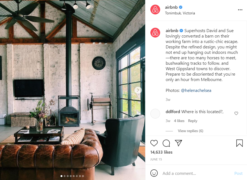Screen dimensions: 247x180
Task: Reply to ddlford's comment
Action: coord(192,121)
